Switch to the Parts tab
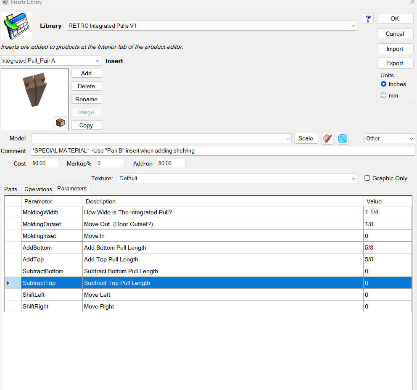Viewport: 417px width, 390px height. (11, 189)
